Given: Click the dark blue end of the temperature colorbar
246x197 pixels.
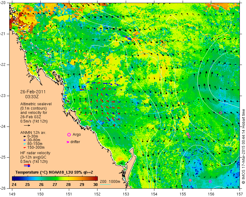Looking at the screenshot, I should pos(14,179).
